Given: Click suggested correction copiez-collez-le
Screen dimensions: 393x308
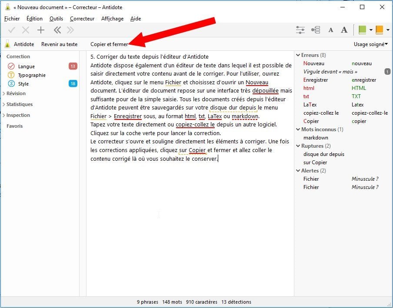Looking at the screenshot, I should click(x=370, y=113).
